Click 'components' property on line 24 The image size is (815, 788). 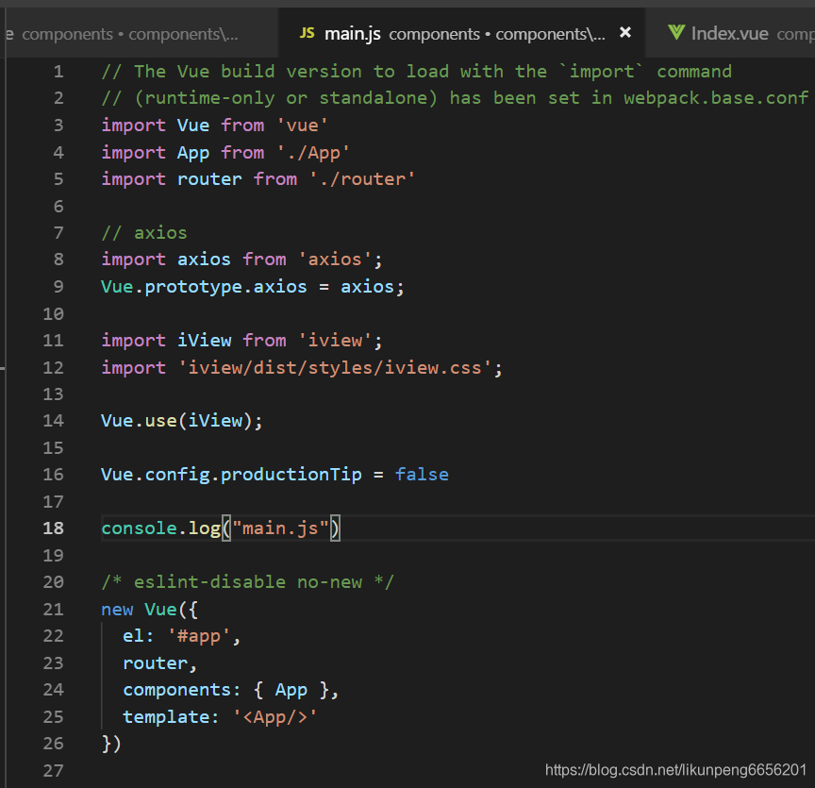[176, 690]
